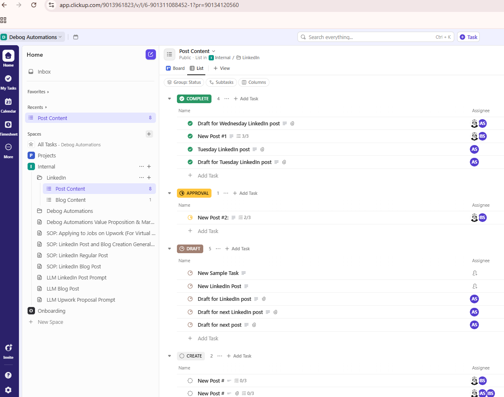The width and height of the screenshot is (504, 397).
Task: Open the Group: Status dropdown
Action: (184, 82)
